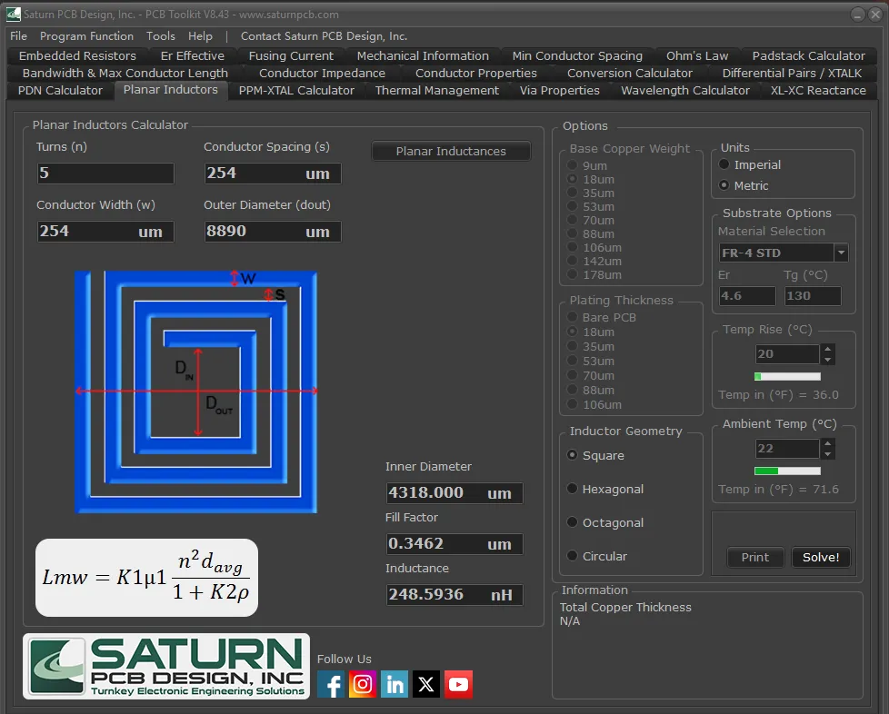Switch to the PDN Calculator tab

[60, 91]
